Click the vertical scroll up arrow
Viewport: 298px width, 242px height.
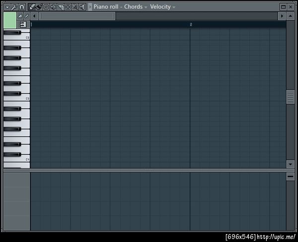pyautogui.click(x=291, y=16)
